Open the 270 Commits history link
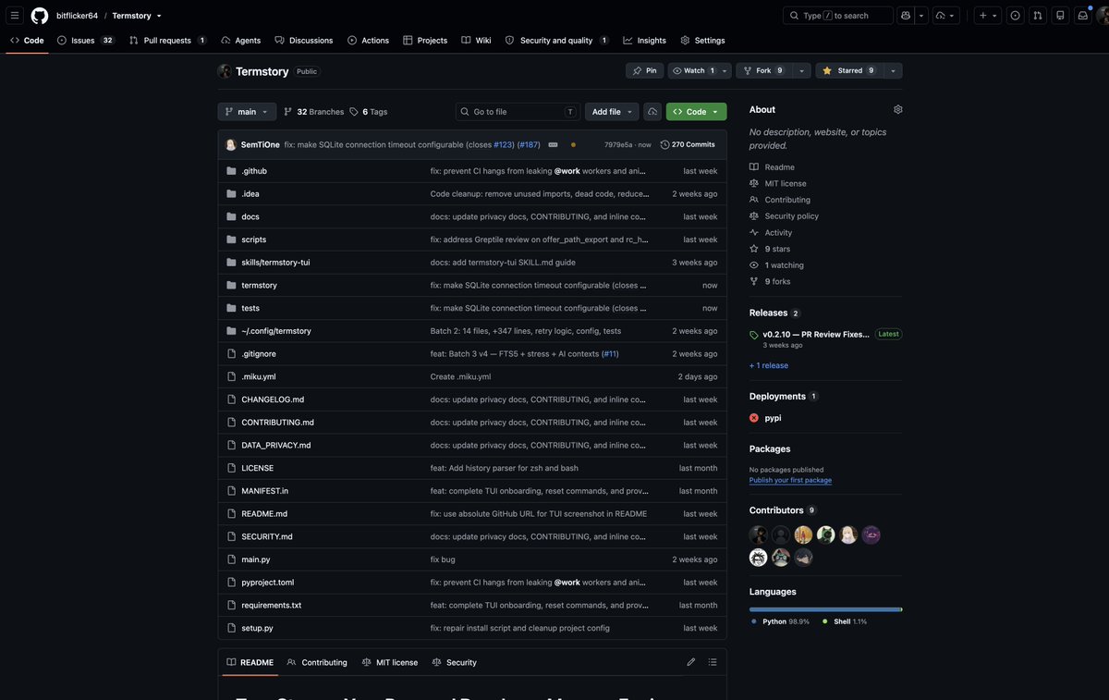The height and width of the screenshot is (700, 1109). tap(688, 145)
